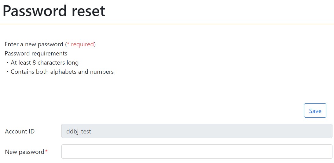334x163 pixels.
Task: Focus the New password input field
Action: pos(196,151)
